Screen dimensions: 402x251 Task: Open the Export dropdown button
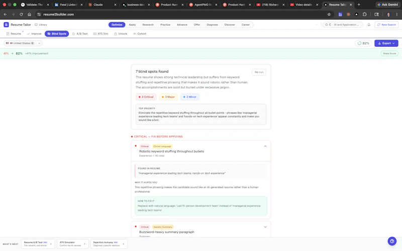click(x=386, y=43)
